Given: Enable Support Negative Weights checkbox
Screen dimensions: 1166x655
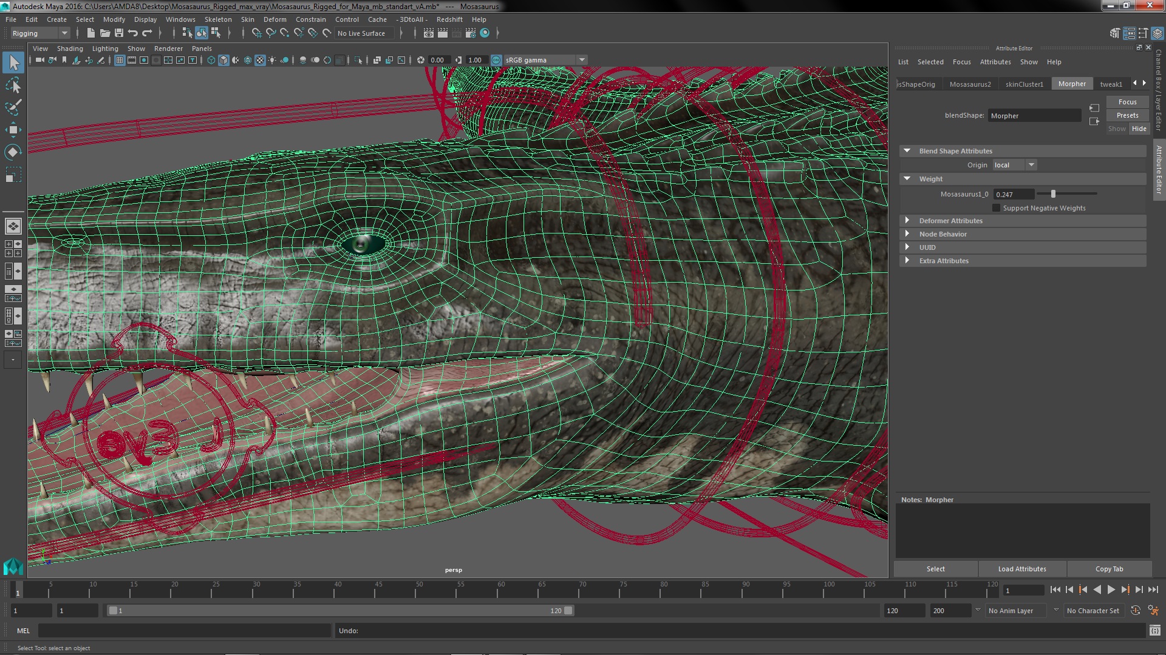Looking at the screenshot, I should [x=996, y=208].
